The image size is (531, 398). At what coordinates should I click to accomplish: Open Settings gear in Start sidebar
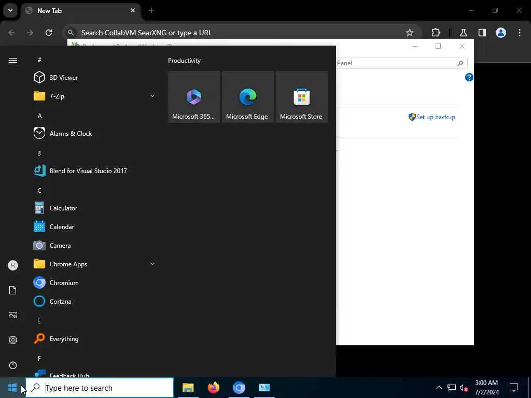[x=13, y=340]
